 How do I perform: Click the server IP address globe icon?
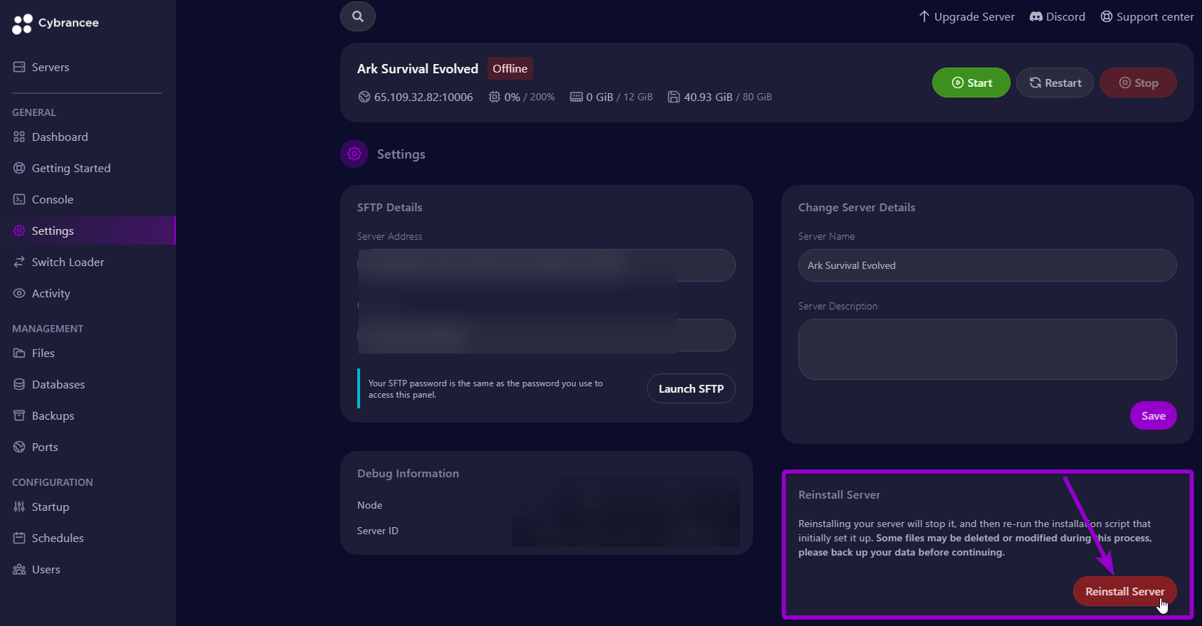click(x=364, y=97)
